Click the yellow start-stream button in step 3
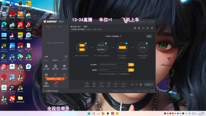The image size is (206, 116). point(122,47)
